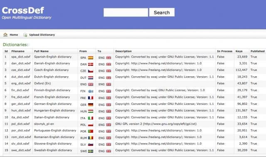Image resolution: width=266 pixels, height=157 pixels.
Task: Click the ENG flag in Spanish-English row
Action: coord(108,58)
